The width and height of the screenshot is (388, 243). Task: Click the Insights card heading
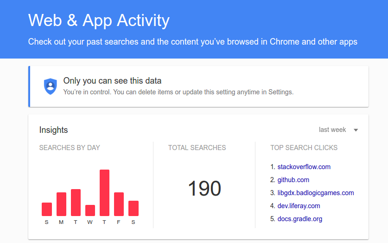pos(53,130)
